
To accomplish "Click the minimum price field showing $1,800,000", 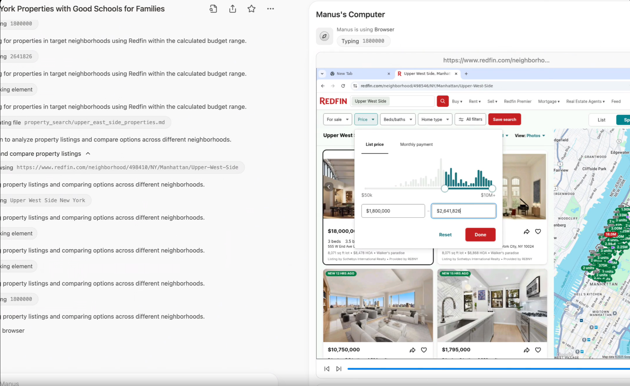I will point(393,211).
